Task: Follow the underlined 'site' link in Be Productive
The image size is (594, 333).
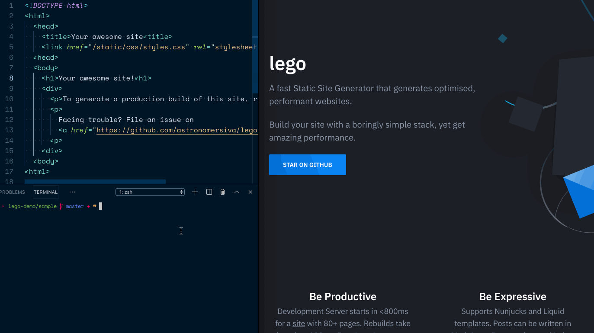Action: 299,323
